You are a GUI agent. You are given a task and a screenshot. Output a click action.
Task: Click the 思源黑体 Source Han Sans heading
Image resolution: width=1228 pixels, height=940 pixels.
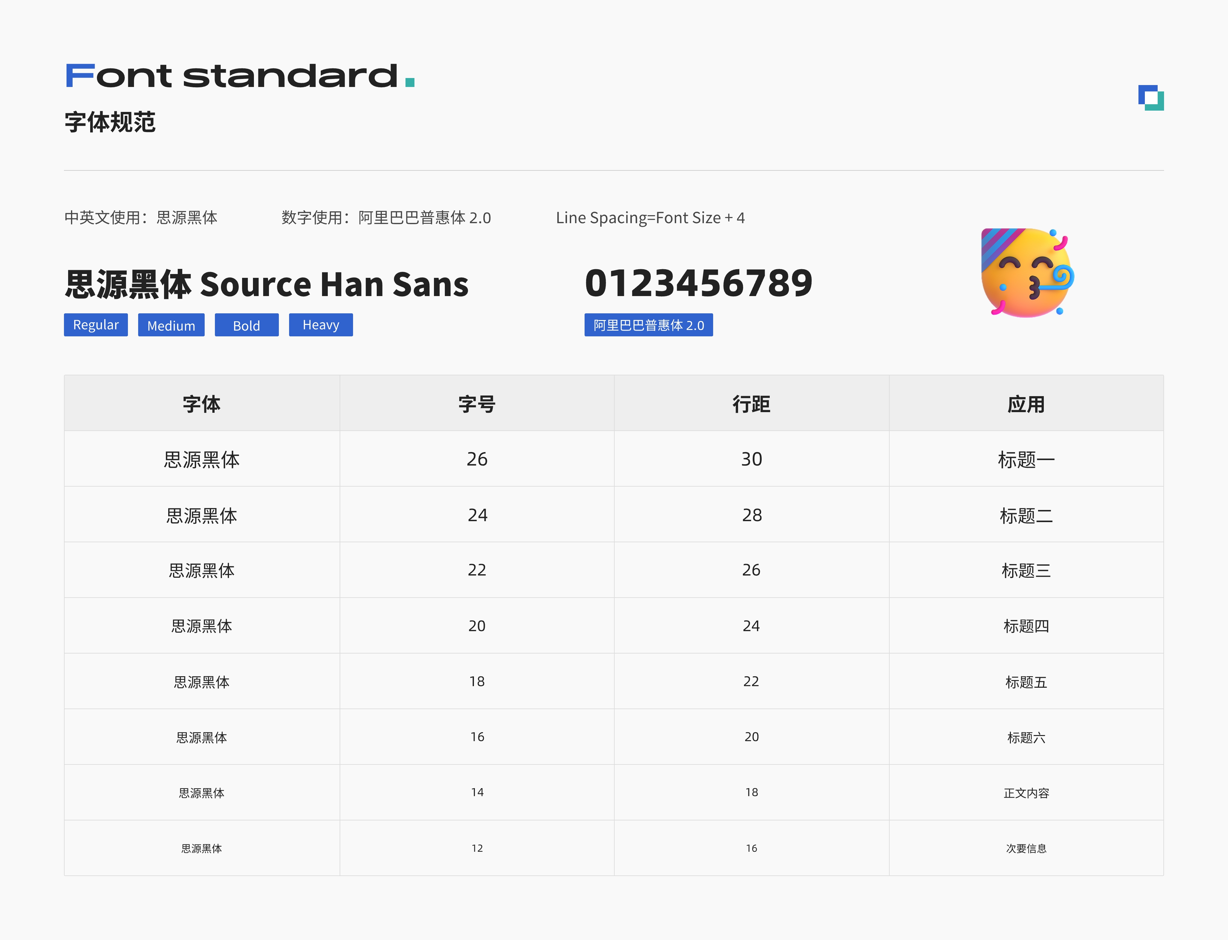pyautogui.click(x=266, y=284)
